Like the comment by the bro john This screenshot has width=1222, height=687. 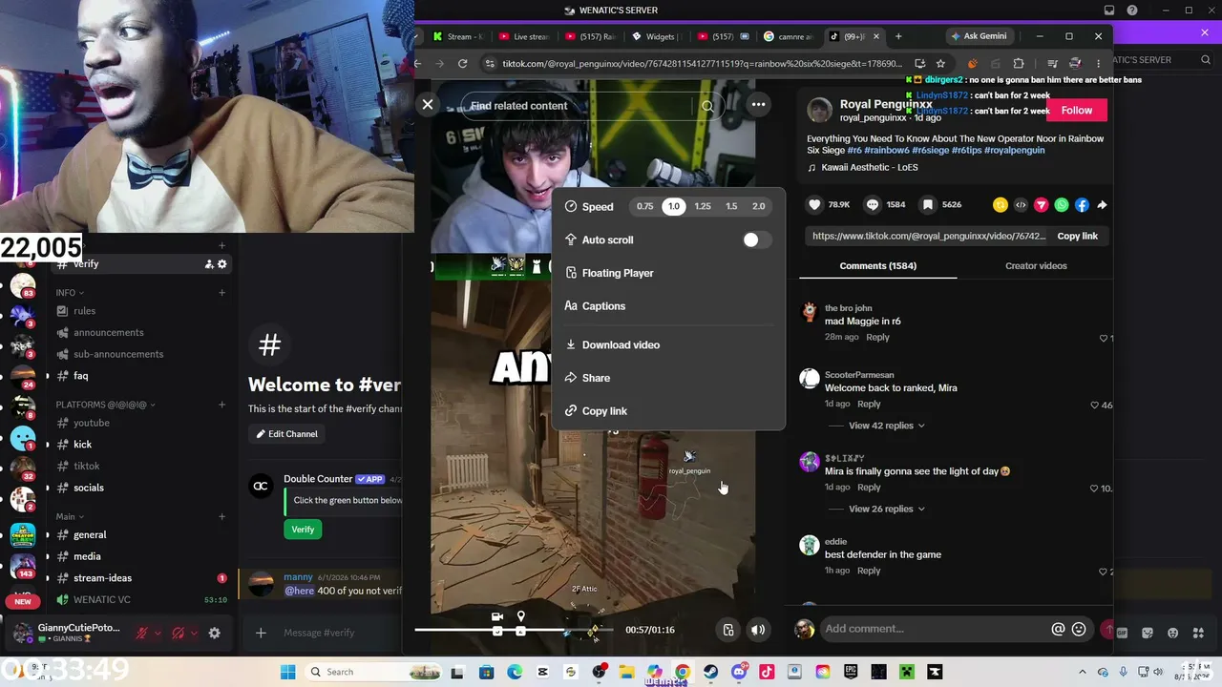(x=1104, y=338)
